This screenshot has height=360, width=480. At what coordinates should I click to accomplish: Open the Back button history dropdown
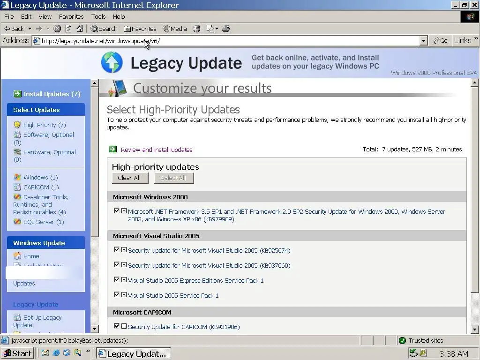pyautogui.click(x=30, y=29)
